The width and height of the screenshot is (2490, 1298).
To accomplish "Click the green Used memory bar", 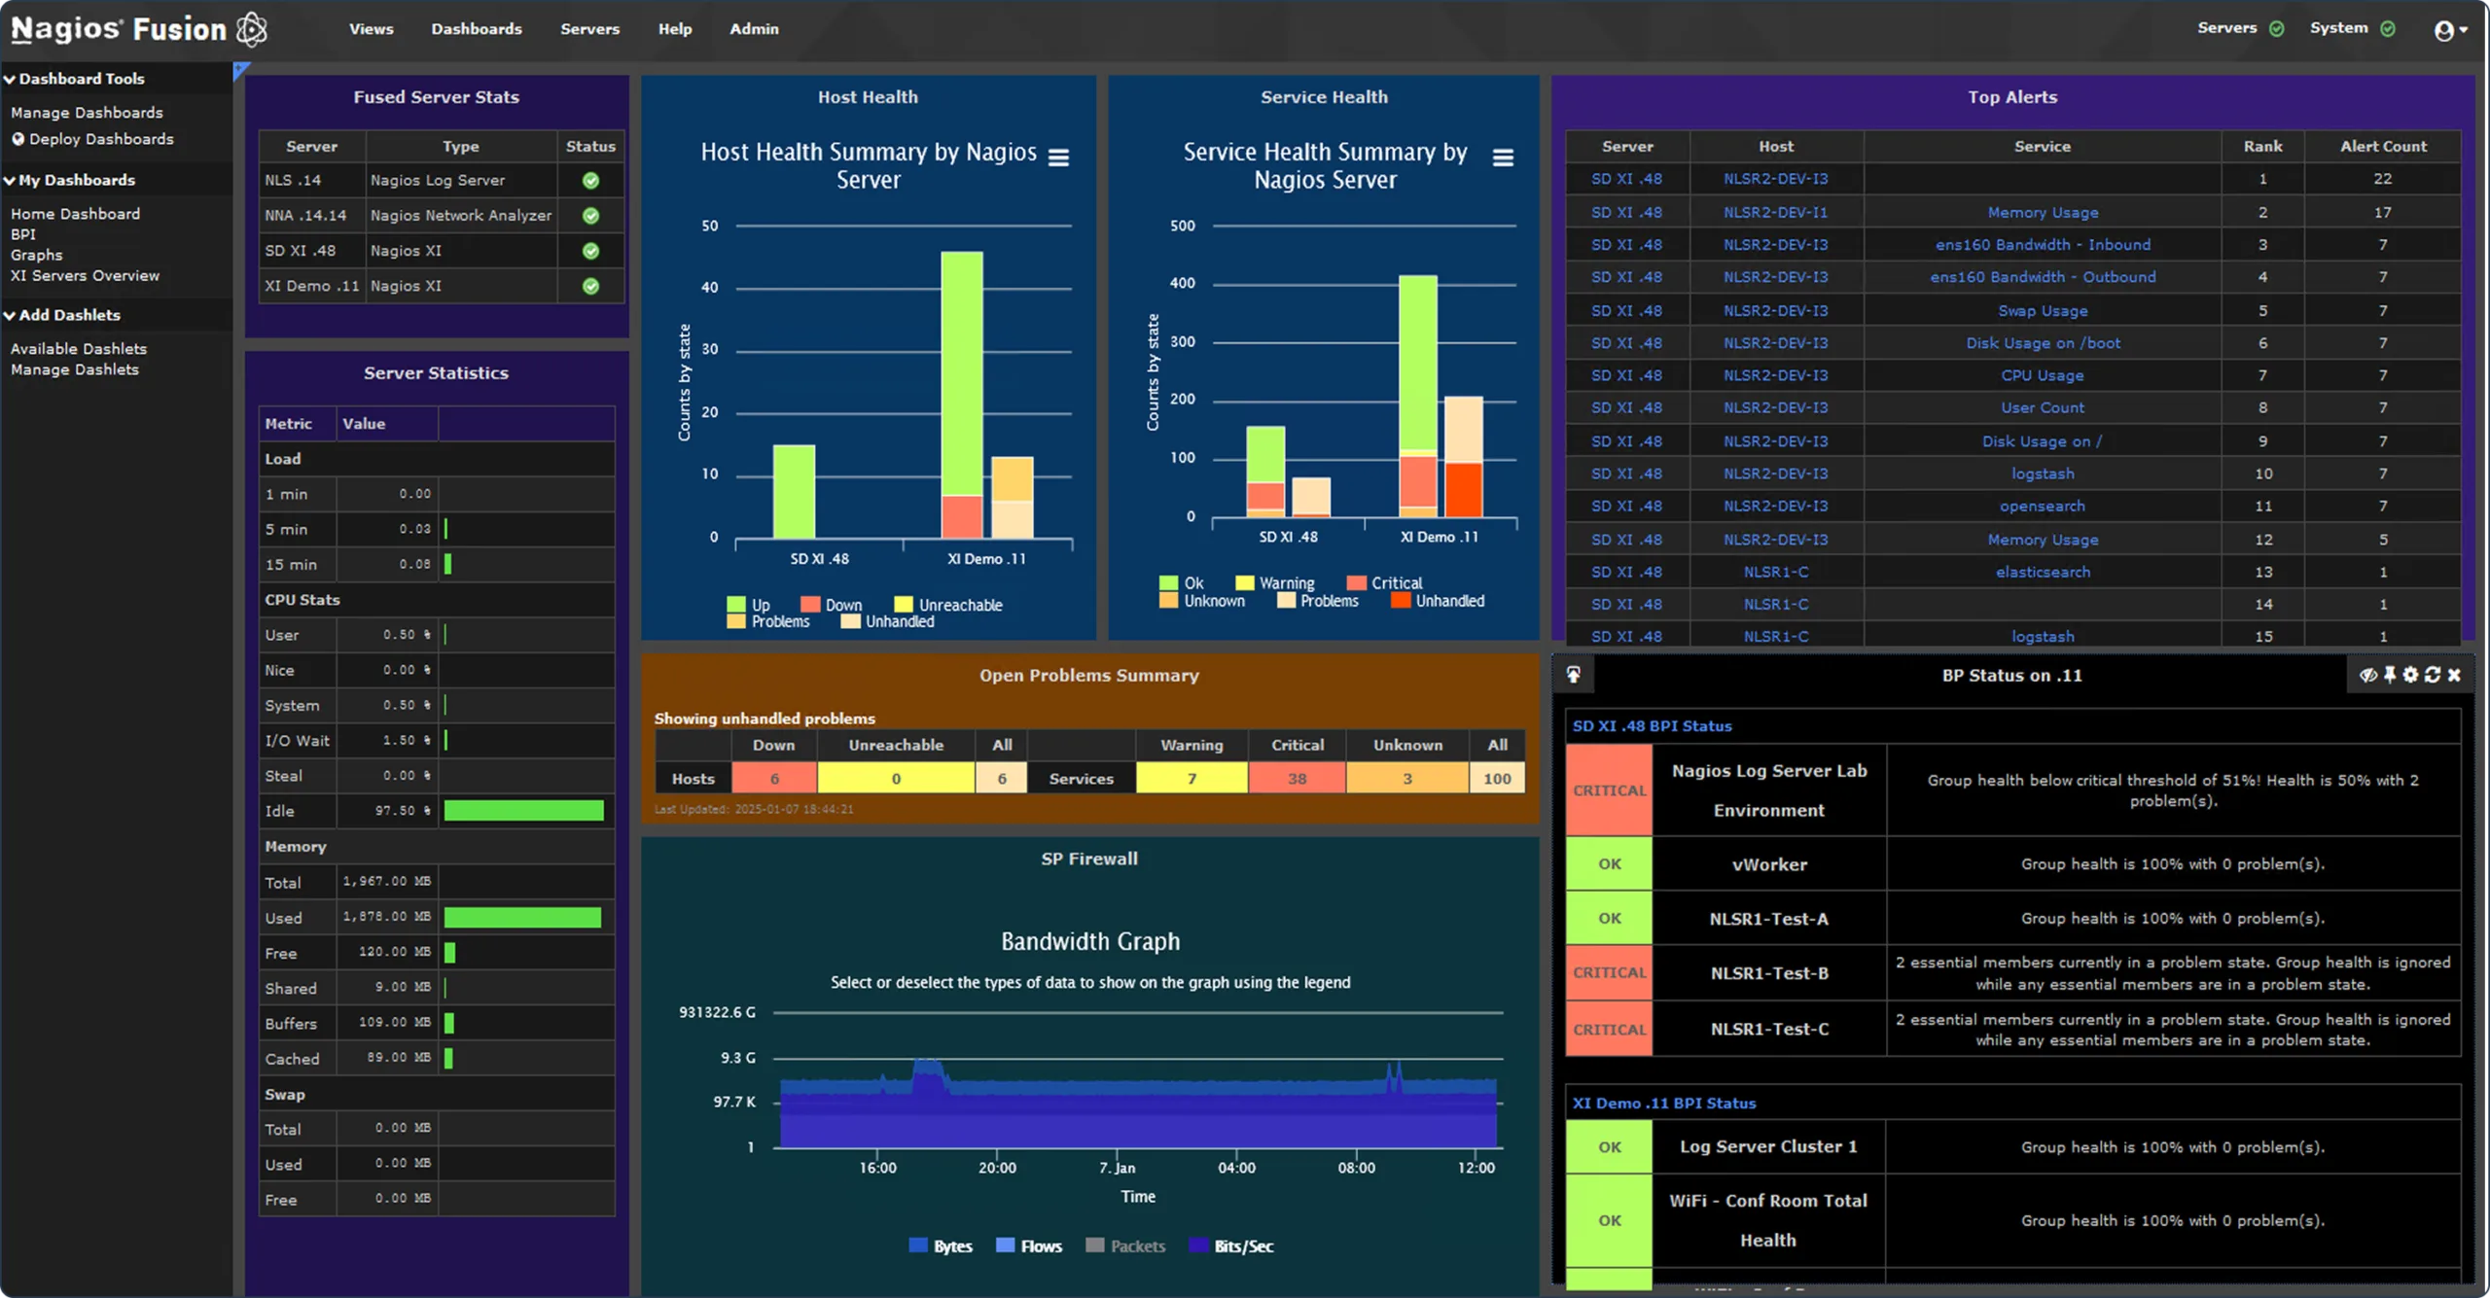I will click(522, 918).
